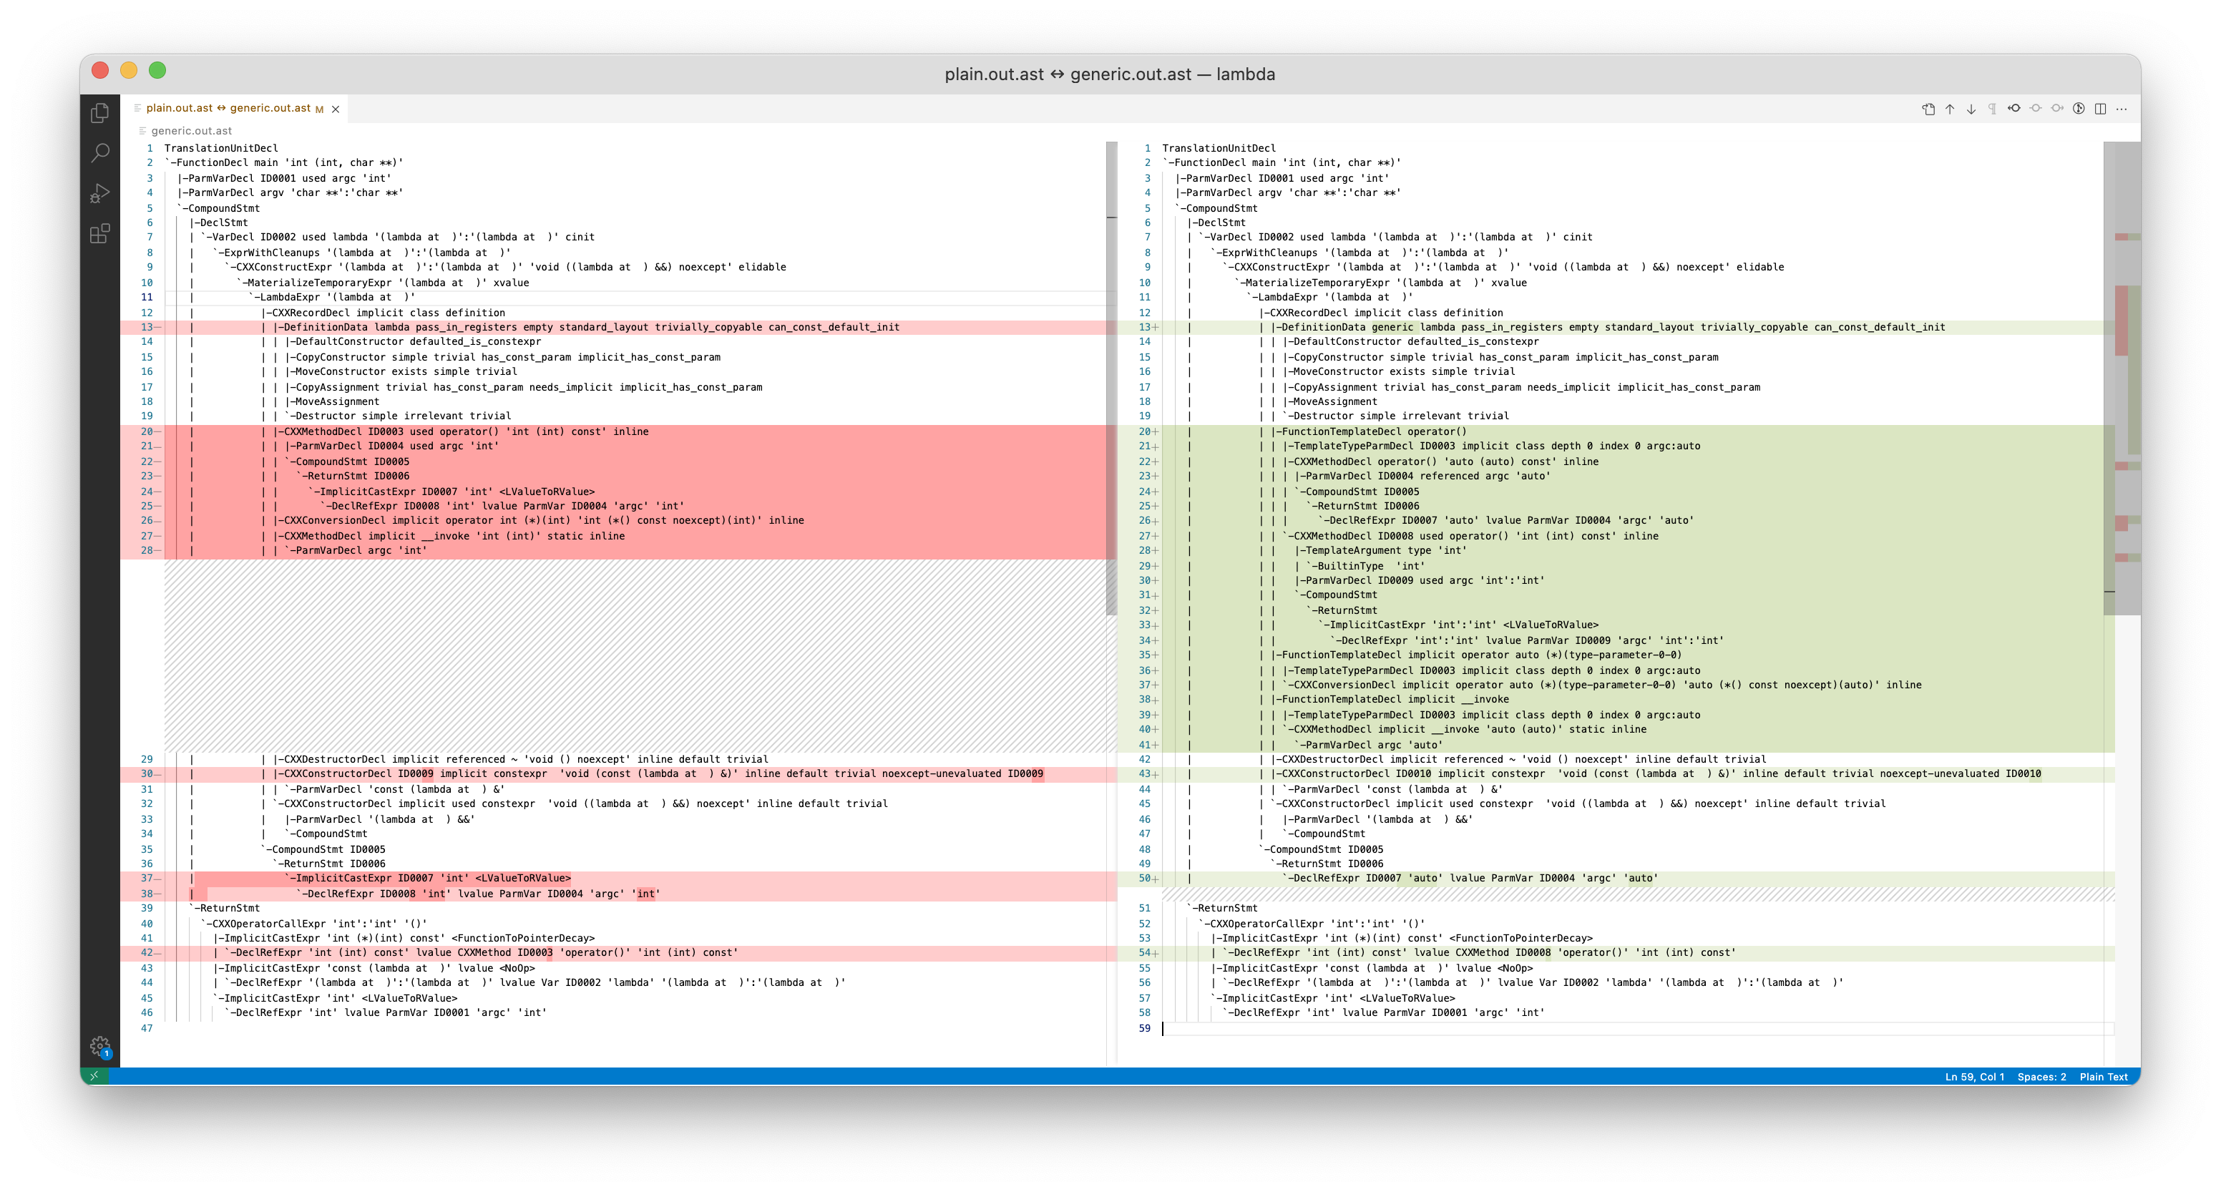Open the Explorer view in the activity bar
The image size is (2221, 1192).
100,113
